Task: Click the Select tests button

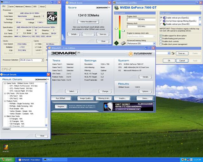Action: (x=72, y=91)
